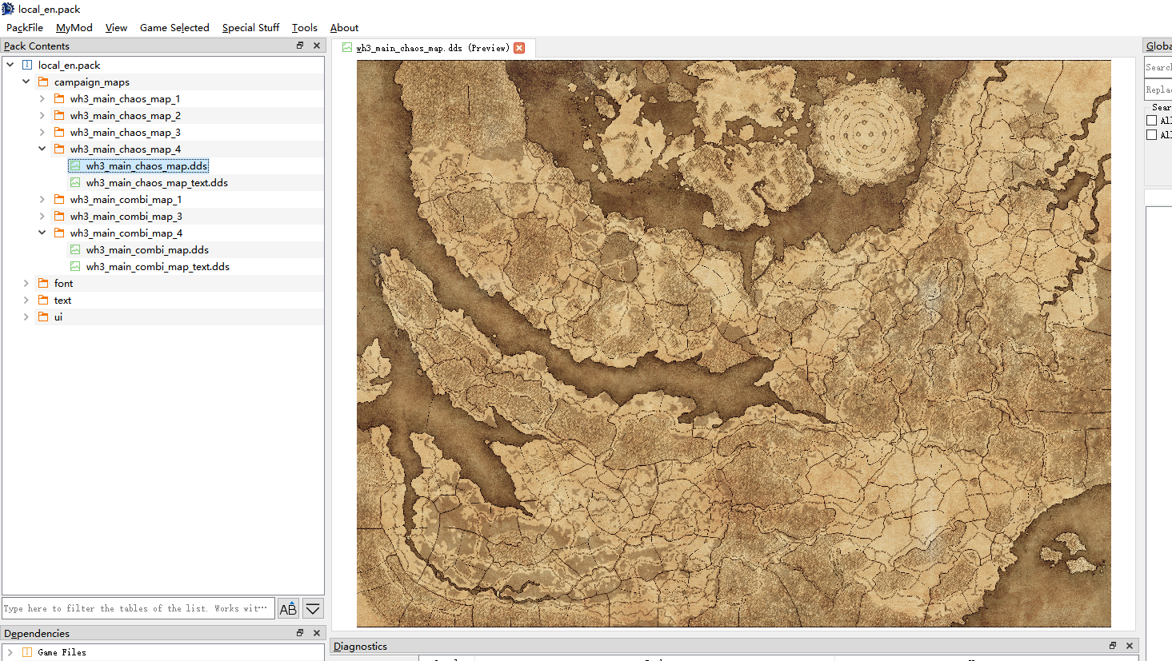1172x661 pixels.
Task: Toggle the AB case sensitive filter button
Action: point(288,609)
